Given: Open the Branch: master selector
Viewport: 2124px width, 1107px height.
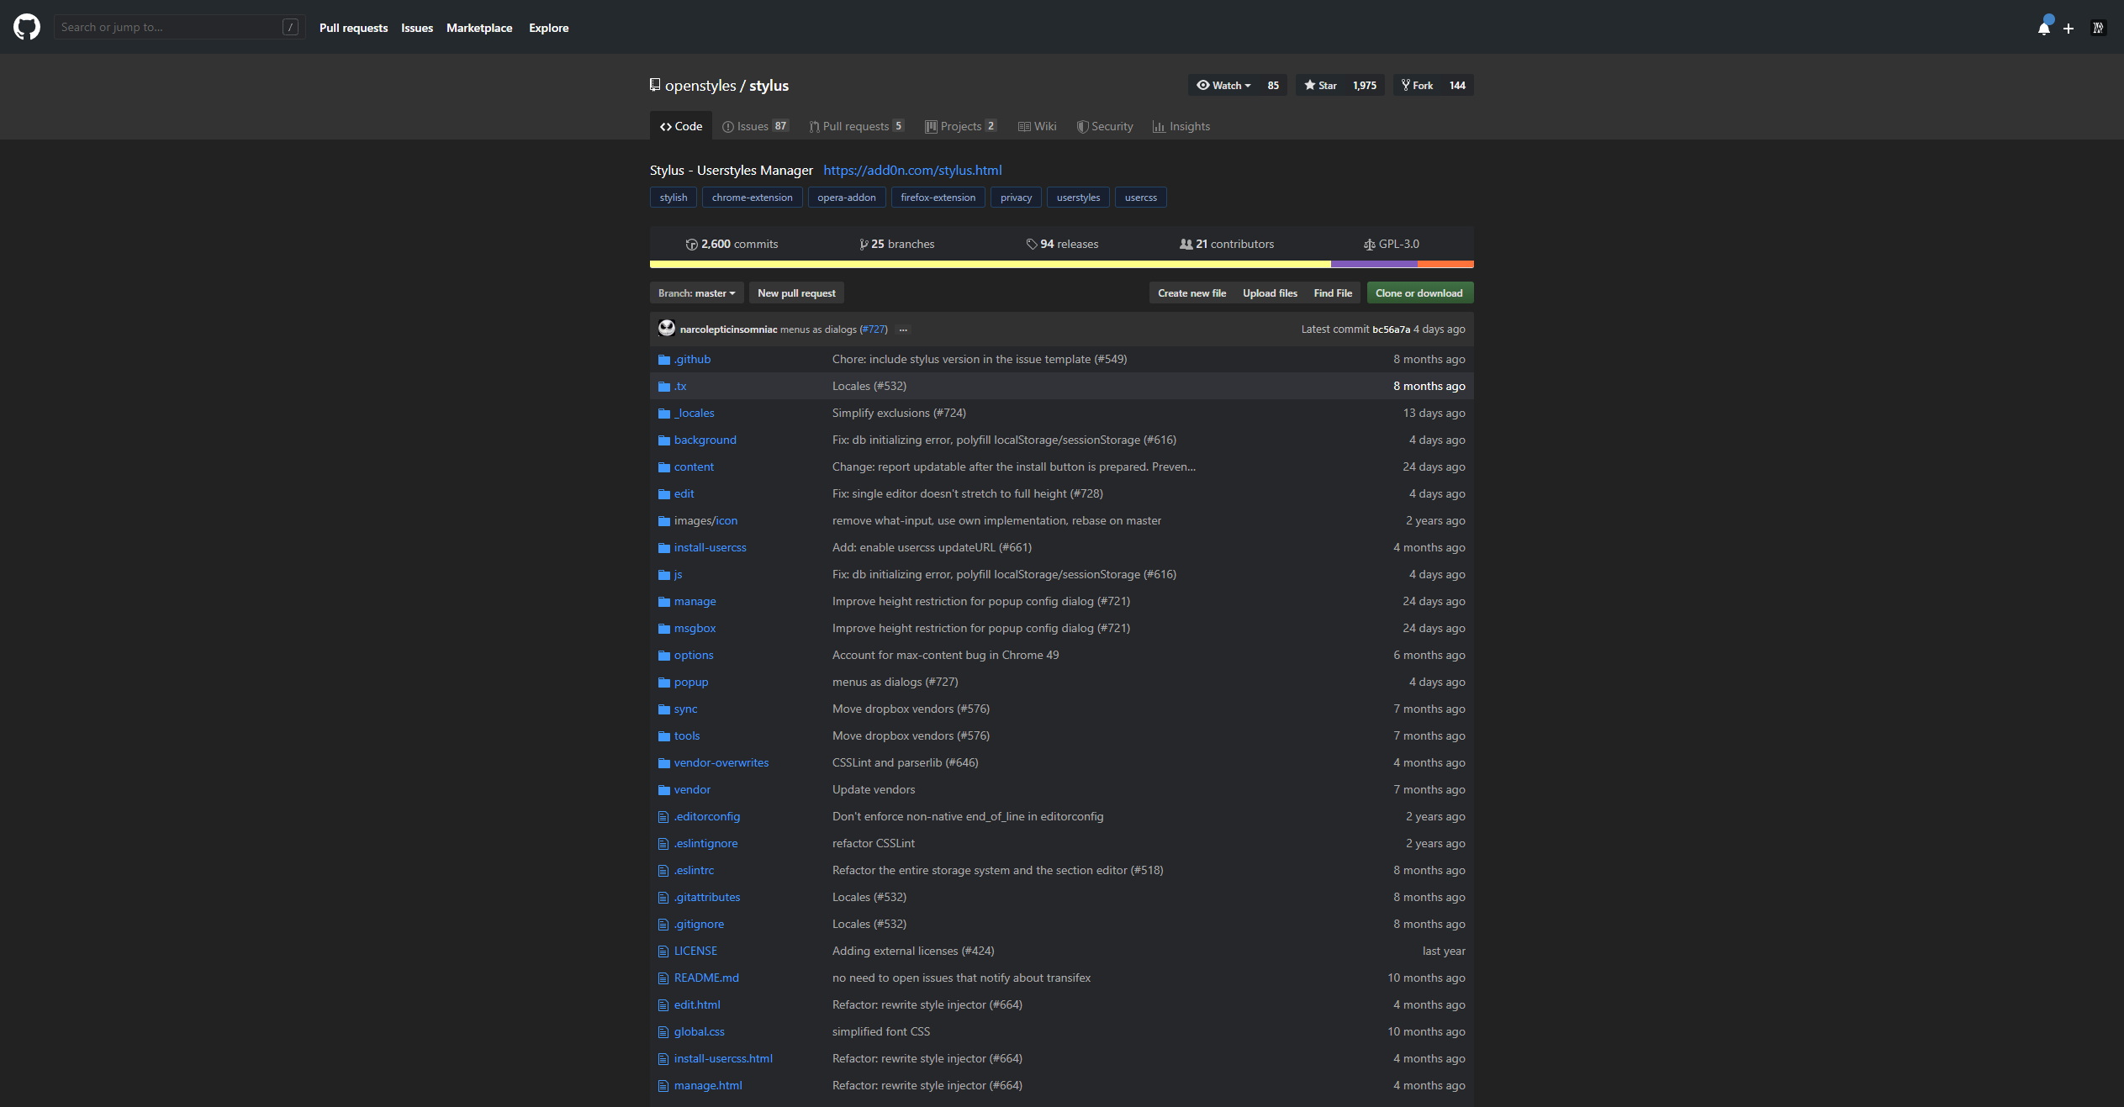Looking at the screenshot, I should [696, 293].
